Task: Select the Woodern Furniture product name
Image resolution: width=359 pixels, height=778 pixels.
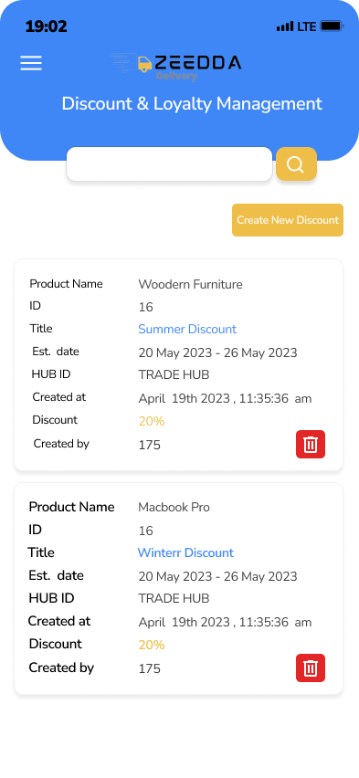Action: [x=190, y=284]
